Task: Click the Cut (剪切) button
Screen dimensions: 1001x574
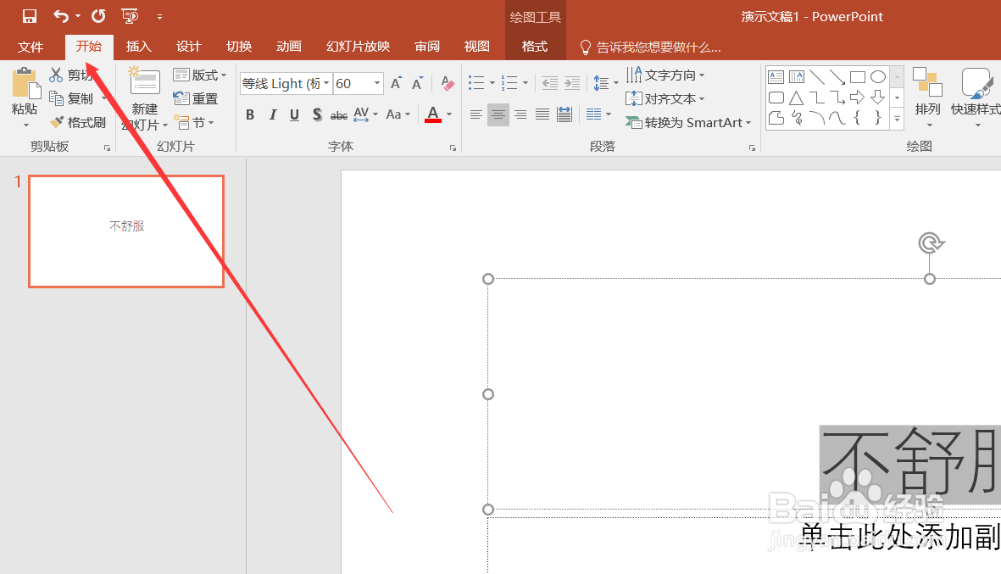Action: pyautogui.click(x=71, y=75)
